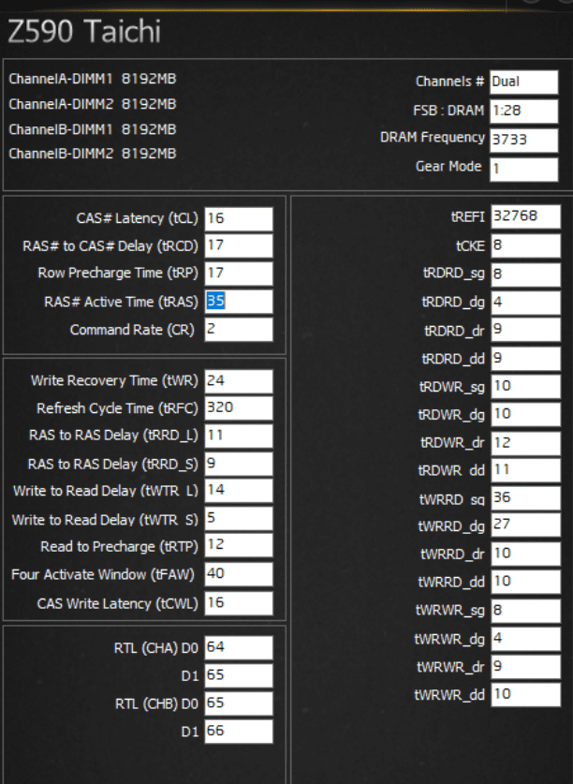Select the tWRRD_dg field showing 27
Image resolution: width=573 pixels, height=784 pixels.
pyautogui.click(x=525, y=525)
